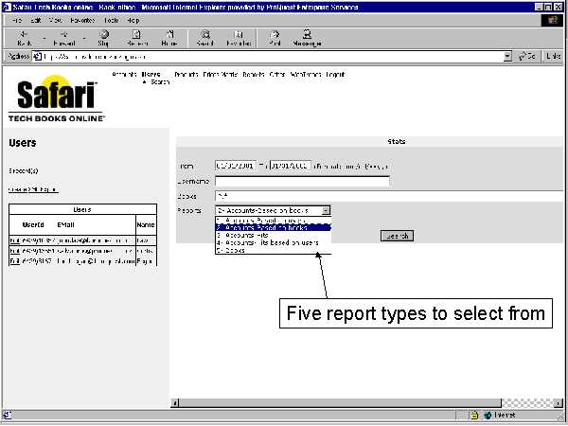Go to the Home page button
568x426 pixels.
pos(169,39)
